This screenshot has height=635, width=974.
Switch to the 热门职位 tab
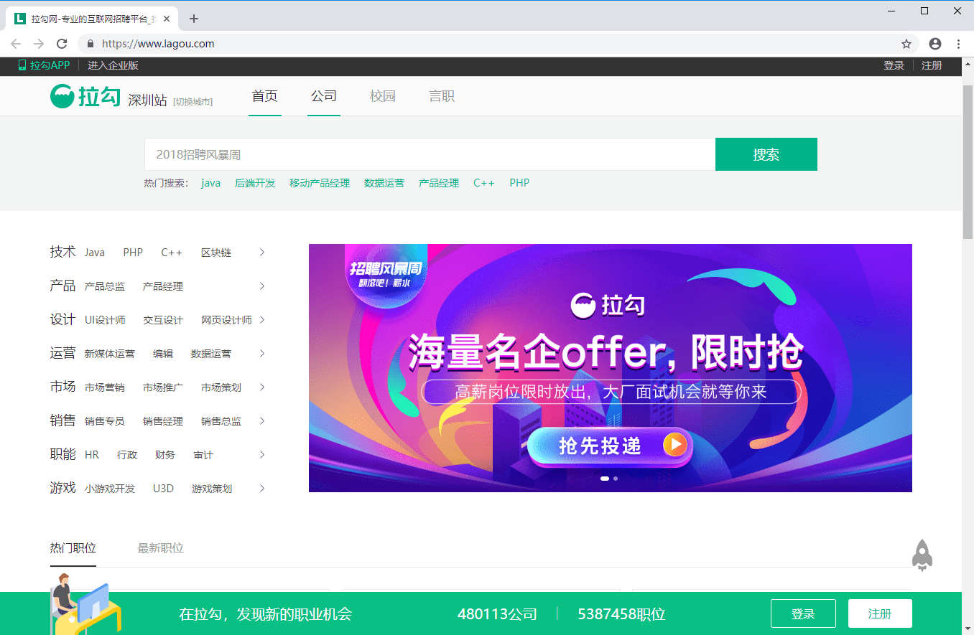[73, 548]
